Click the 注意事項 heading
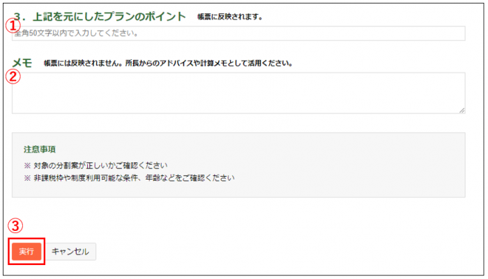 pyautogui.click(x=40, y=150)
